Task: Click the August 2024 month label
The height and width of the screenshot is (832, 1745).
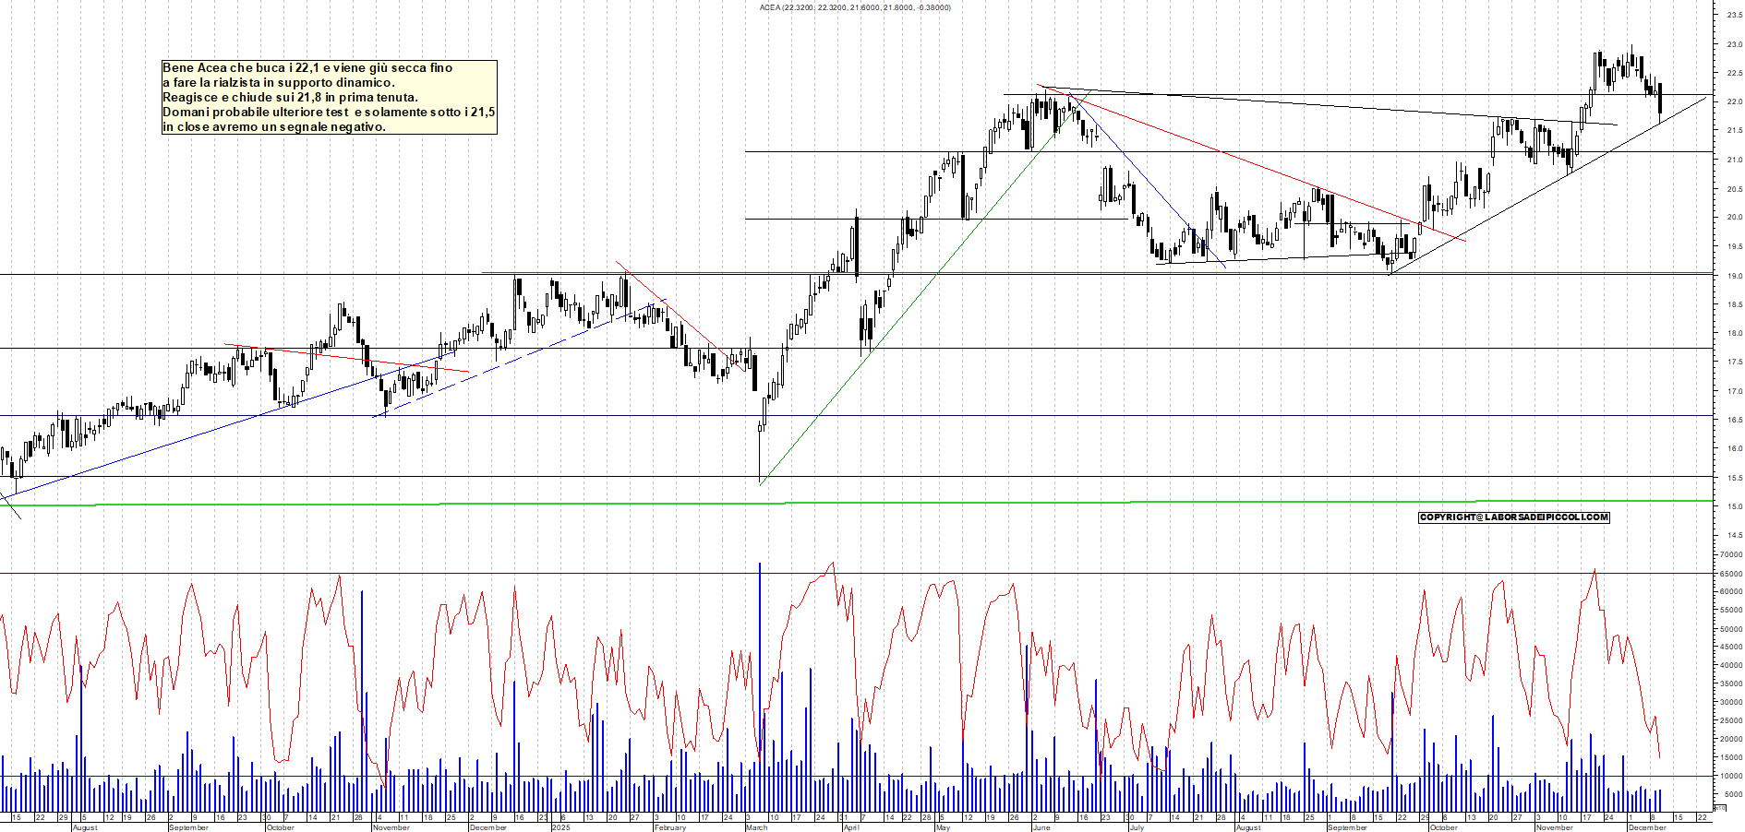Action: pyautogui.click(x=84, y=827)
